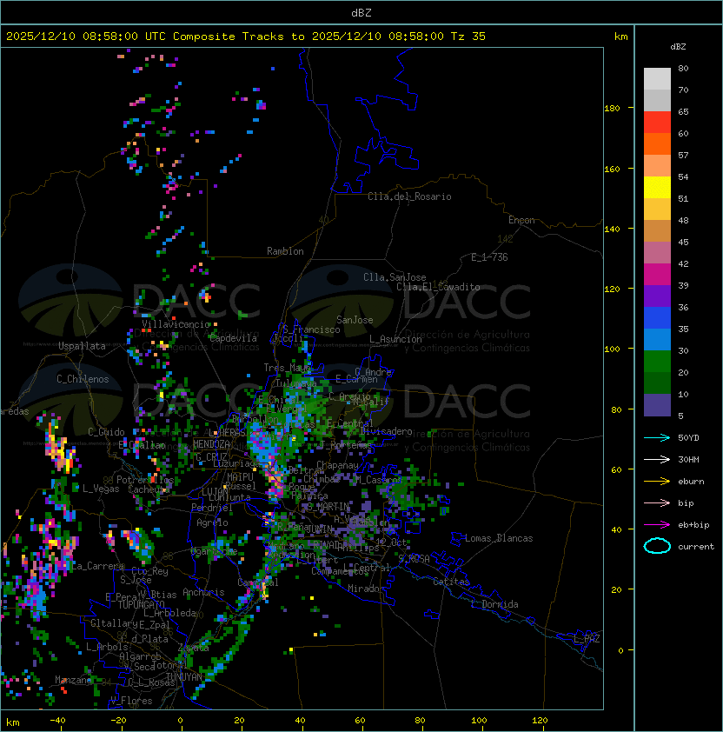Click the 'La_Carrera' map label
This screenshot has height=732, width=723.
click(x=97, y=566)
